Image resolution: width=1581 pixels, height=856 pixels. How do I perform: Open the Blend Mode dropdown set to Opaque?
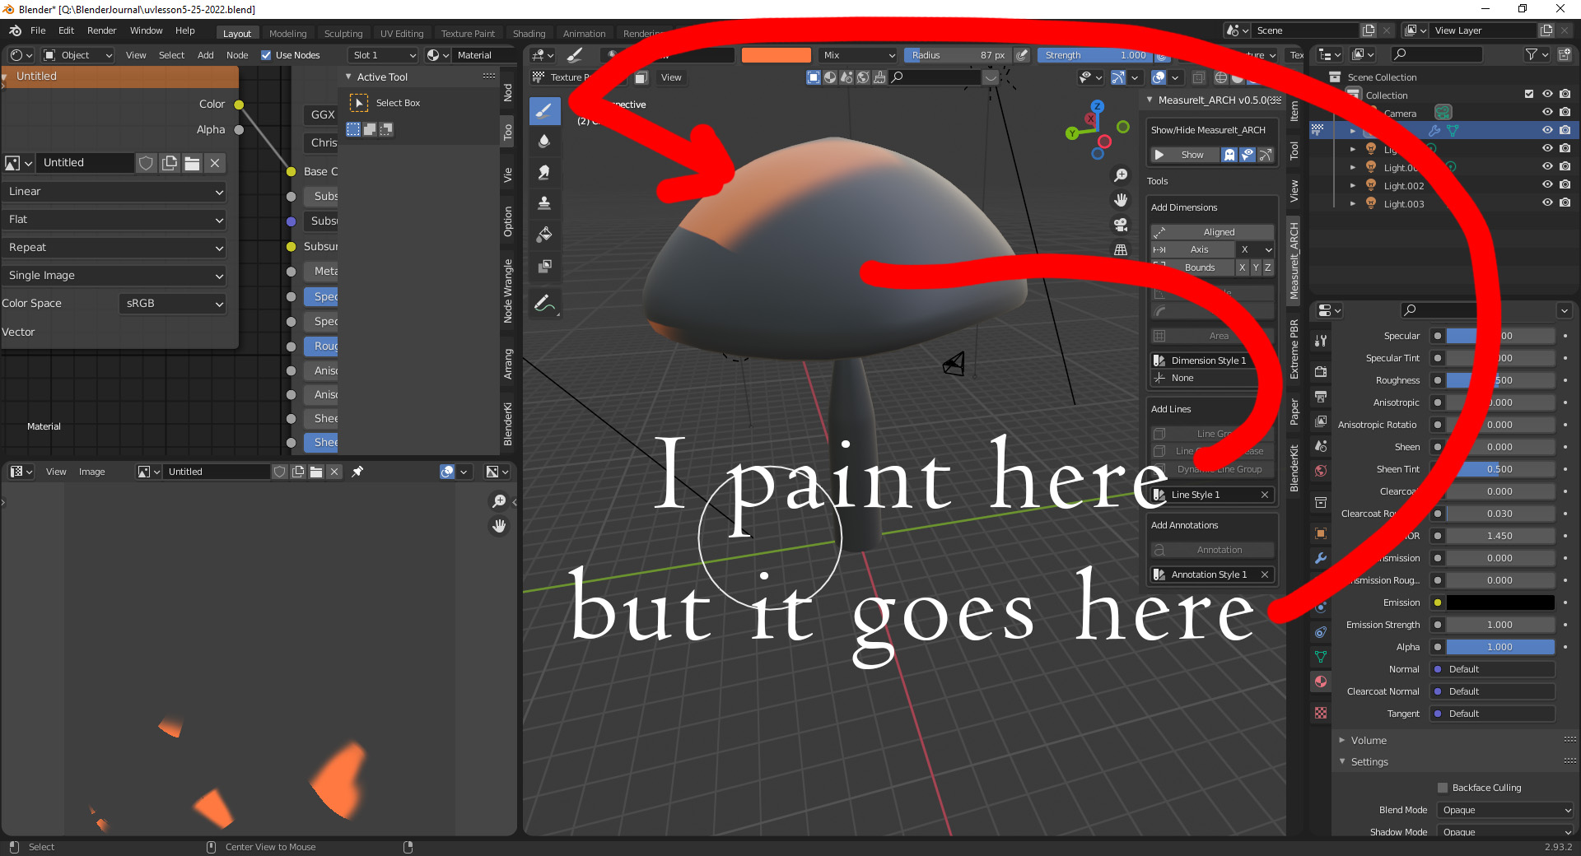1504,810
